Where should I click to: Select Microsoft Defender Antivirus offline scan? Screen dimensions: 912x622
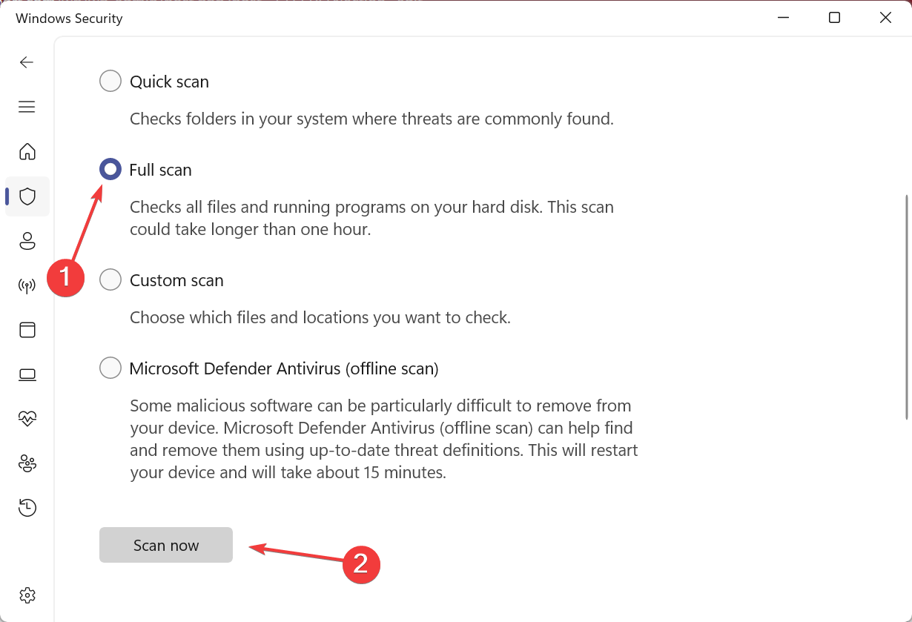(x=110, y=368)
